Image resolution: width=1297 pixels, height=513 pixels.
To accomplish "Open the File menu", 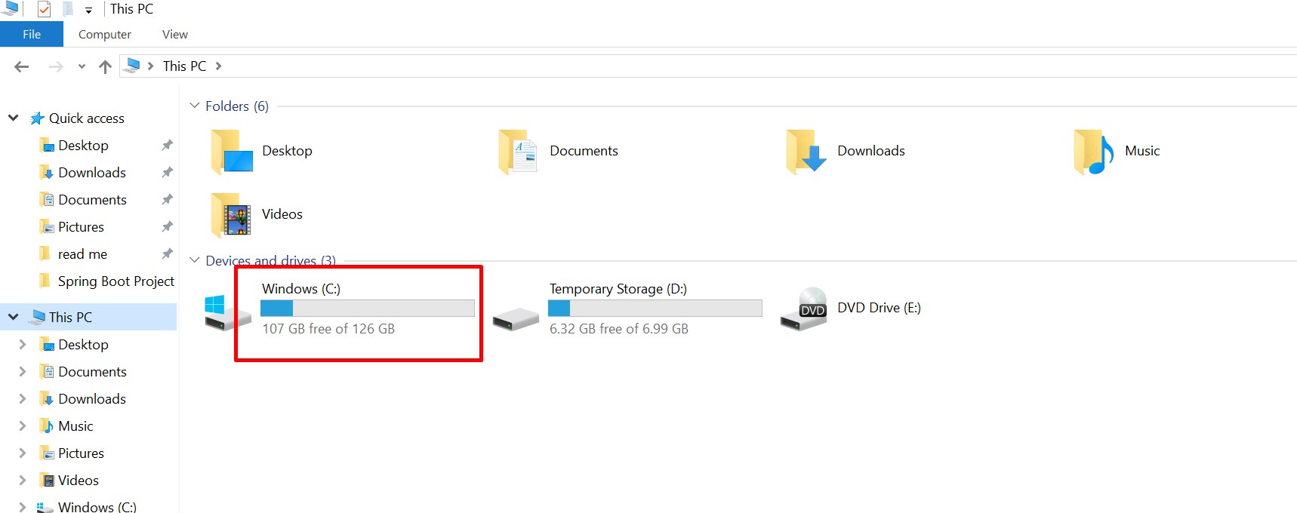I will (32, 35).
